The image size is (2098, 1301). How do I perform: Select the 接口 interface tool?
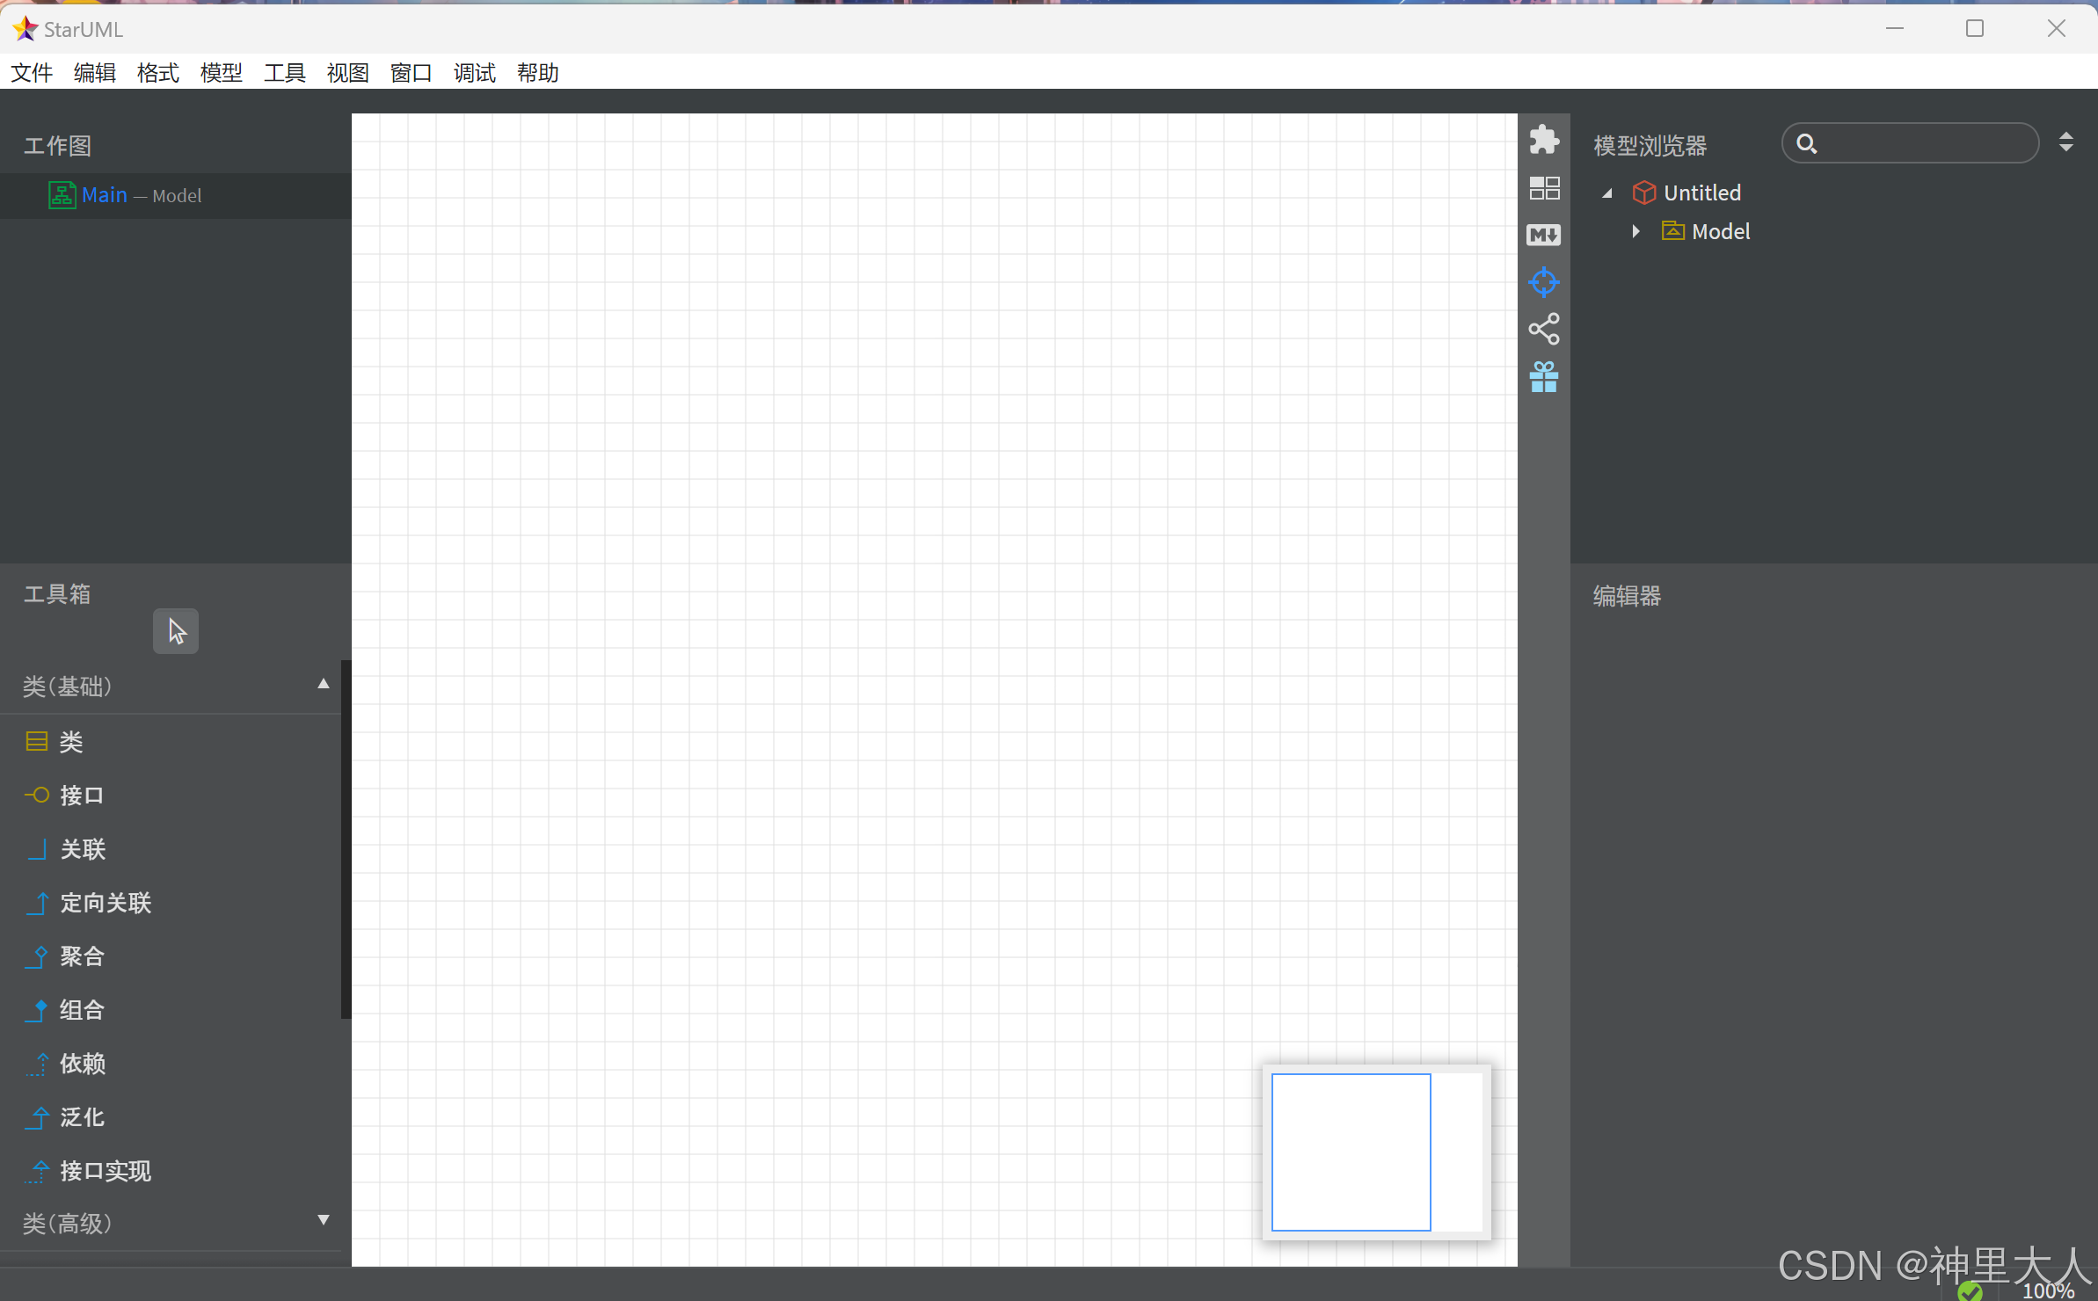tap(81, 796)
